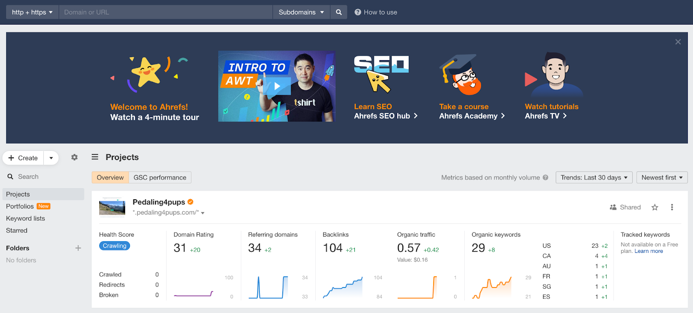Click the Redirects count row
This screenshot has height=313, width=693.
click(x=129, y=285)
